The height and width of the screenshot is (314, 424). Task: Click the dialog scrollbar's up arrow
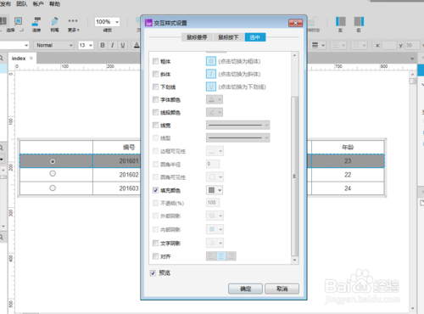pyautogui.click(x=294, y=55)
